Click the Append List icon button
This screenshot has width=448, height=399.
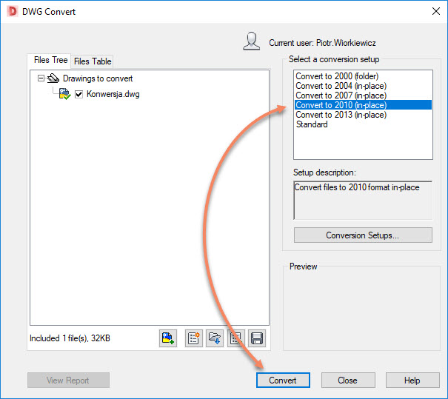[235, 338]
